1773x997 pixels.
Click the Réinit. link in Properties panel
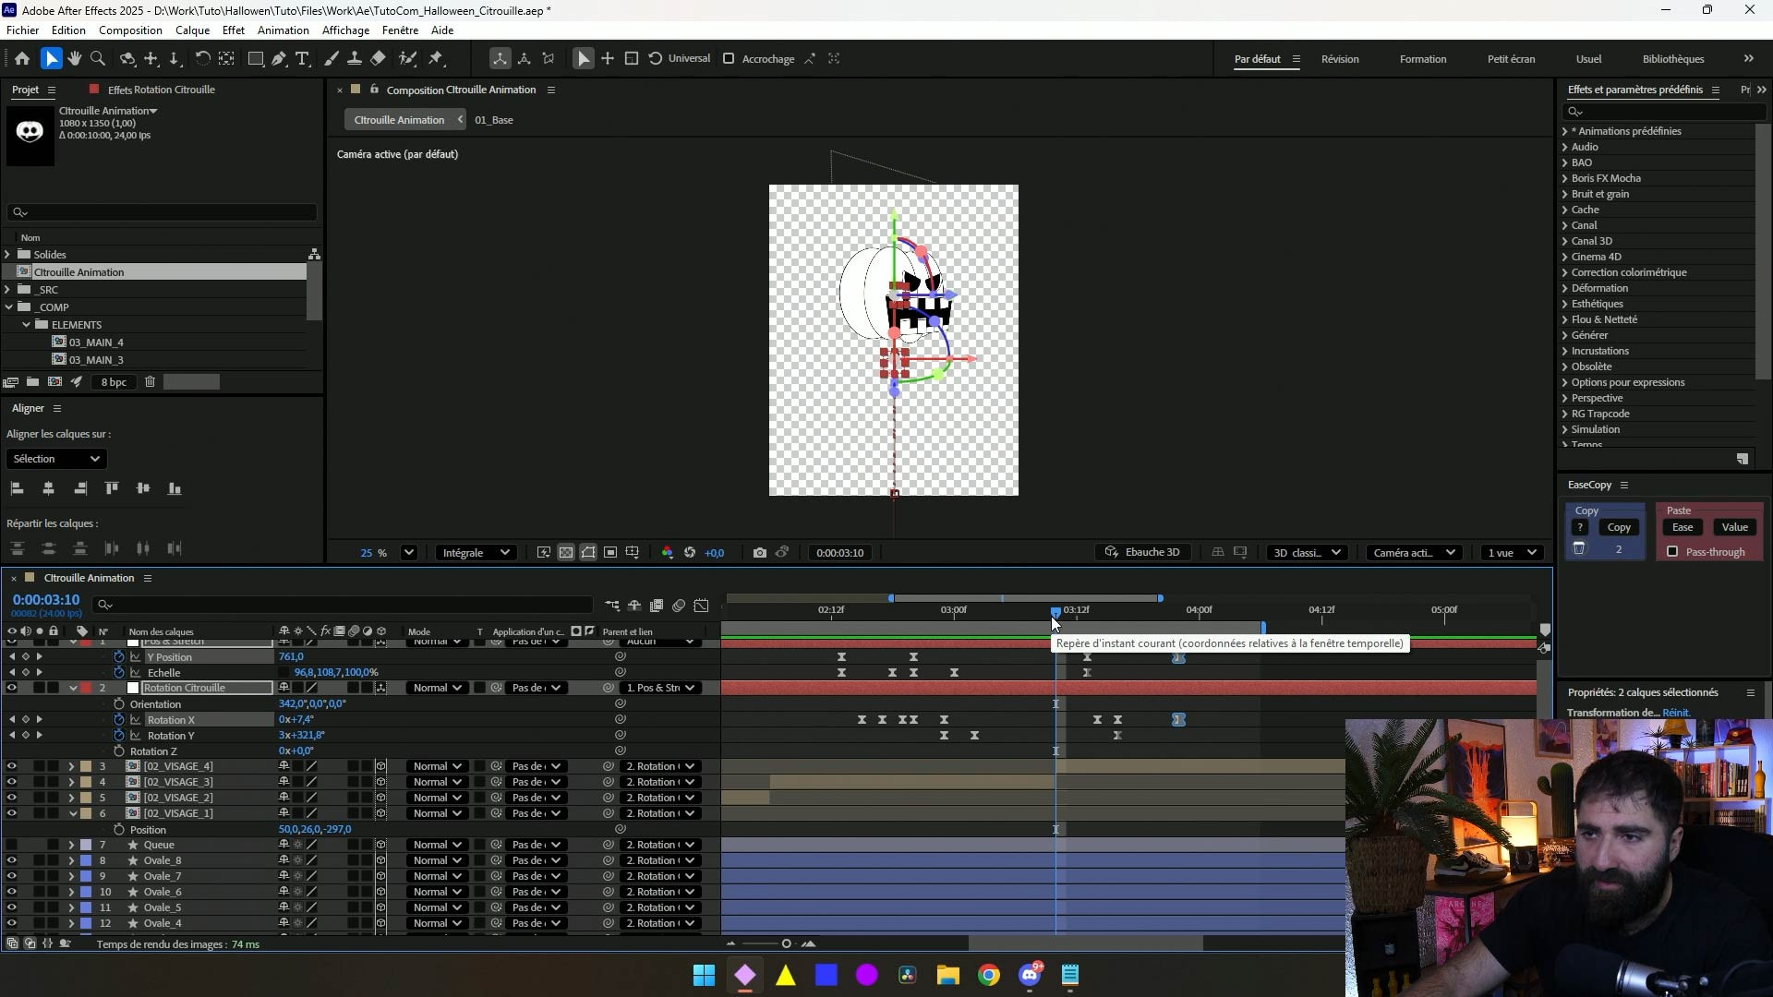1676,713
